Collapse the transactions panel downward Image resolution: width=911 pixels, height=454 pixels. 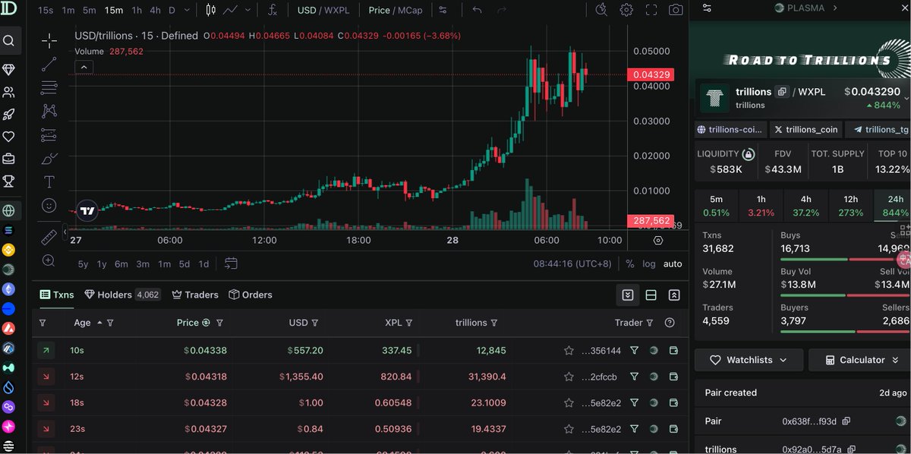tap(628, 295)
